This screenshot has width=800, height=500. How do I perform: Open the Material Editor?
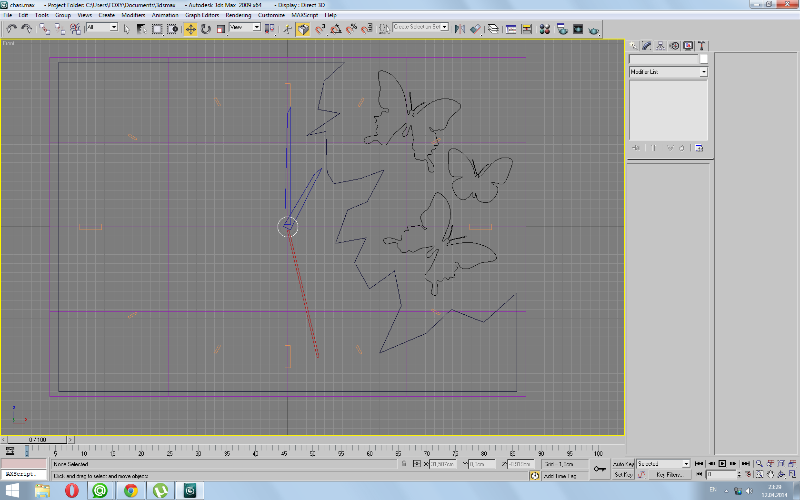[545, 30]
